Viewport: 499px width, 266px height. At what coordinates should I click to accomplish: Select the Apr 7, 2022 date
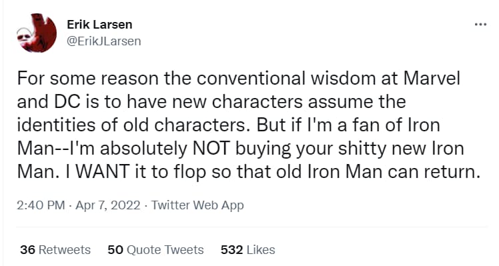108,205
